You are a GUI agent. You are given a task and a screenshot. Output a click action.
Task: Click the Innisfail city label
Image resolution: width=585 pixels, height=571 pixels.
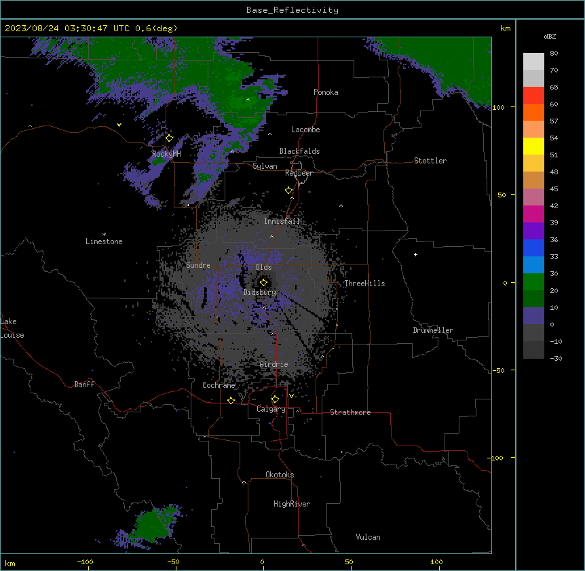tap(282, 221)
